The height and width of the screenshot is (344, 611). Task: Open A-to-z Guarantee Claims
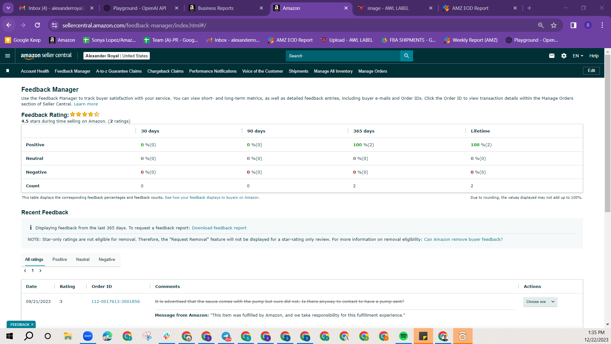point(119,71)
